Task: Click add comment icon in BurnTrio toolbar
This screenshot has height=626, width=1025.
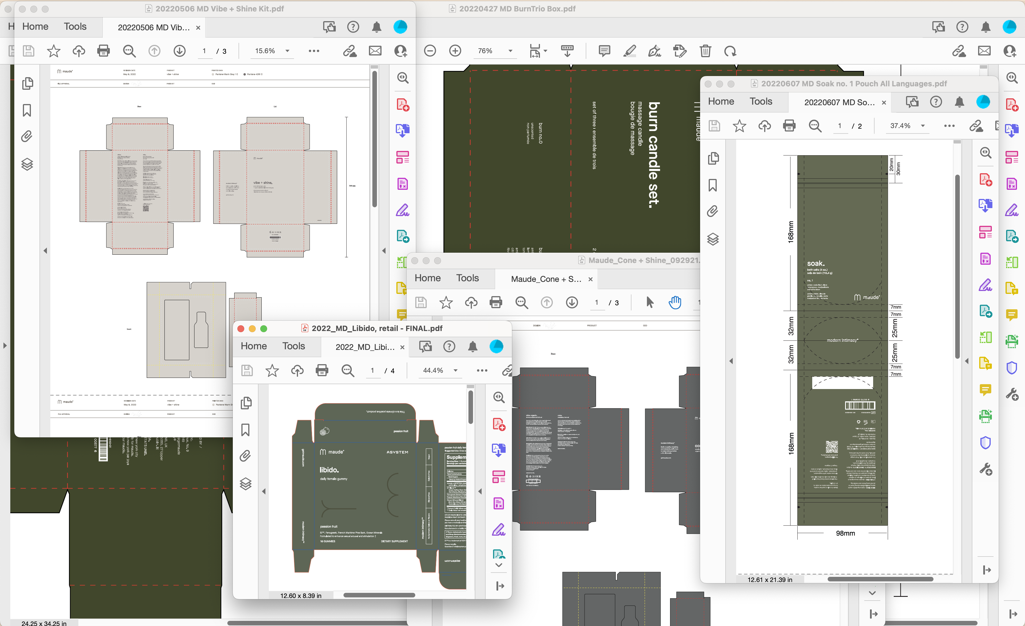Action: 604,51
